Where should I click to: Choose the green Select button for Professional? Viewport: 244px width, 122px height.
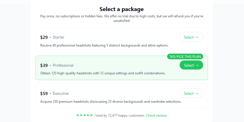[x=191, y=65]
